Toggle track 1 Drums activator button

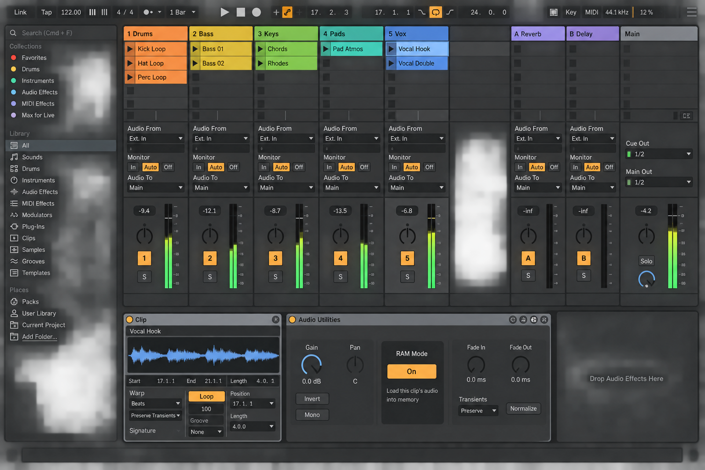point(144,258)
